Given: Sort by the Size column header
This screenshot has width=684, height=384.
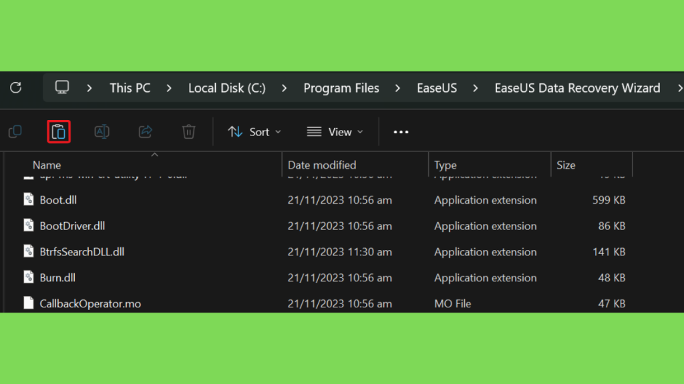Looking at the screenshot, I should (566, 165).
